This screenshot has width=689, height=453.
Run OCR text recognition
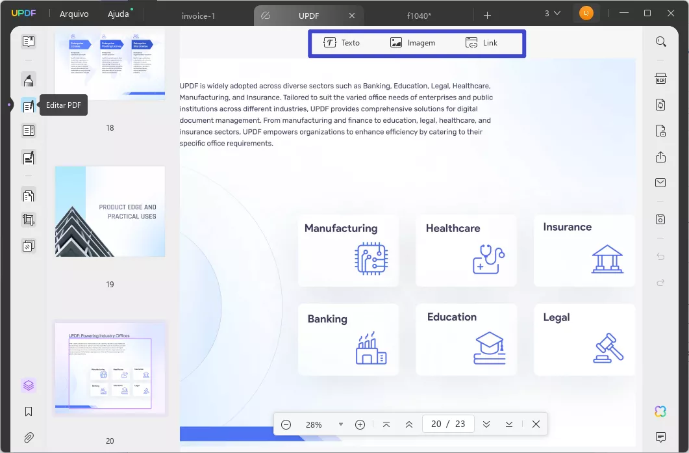[660, 79]
